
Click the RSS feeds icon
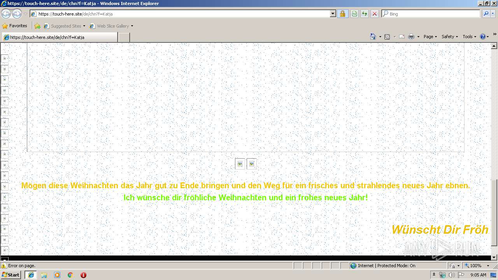pos(387,37)
